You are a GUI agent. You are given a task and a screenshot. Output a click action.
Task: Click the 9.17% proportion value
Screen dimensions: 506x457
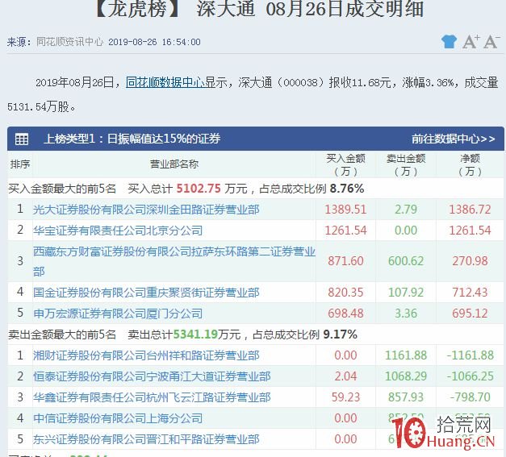pyautogui.click(x=340, y=334)
